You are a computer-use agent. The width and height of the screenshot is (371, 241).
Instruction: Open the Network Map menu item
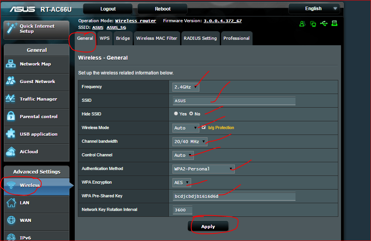pos(37,64)
